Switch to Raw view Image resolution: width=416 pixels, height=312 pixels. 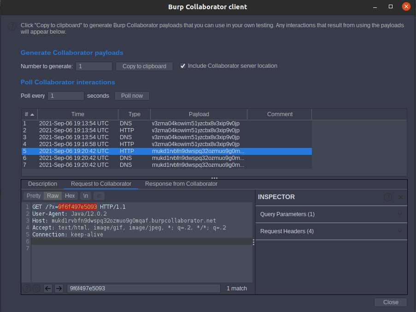point(53,196)
